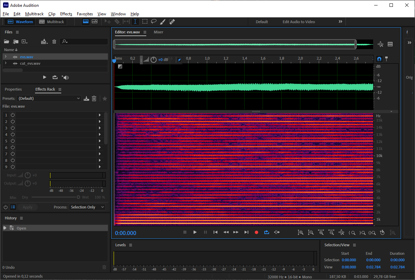Expand the cut_evs.wav file entry
Viewport: 415px width, 280px height.
click(5, 63)
